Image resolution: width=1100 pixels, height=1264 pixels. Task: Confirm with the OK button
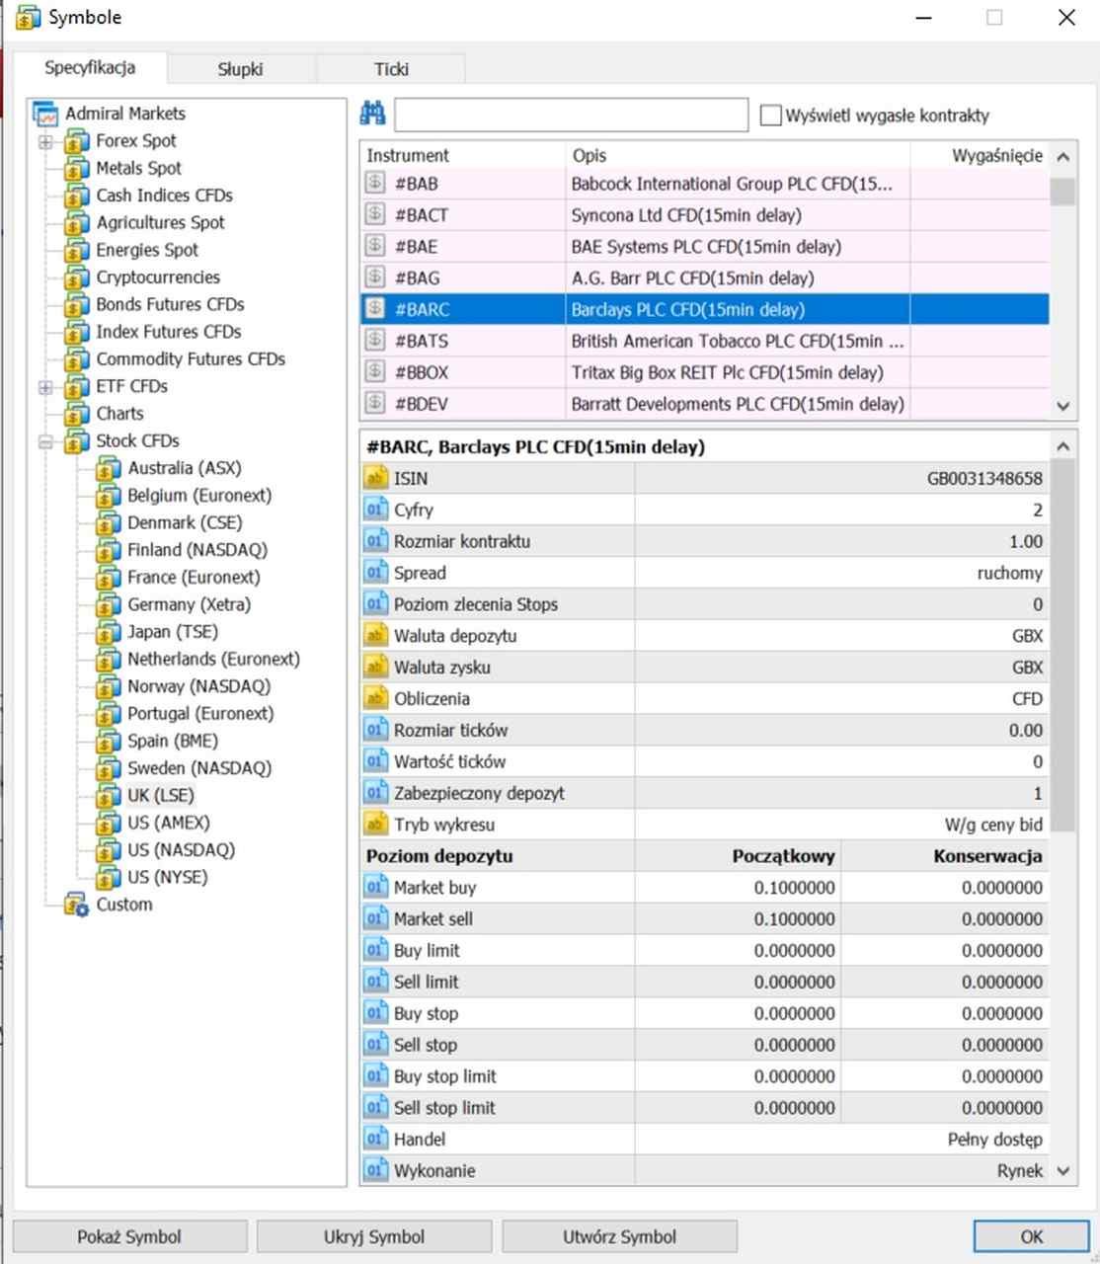click(x=1031, y=1236)
